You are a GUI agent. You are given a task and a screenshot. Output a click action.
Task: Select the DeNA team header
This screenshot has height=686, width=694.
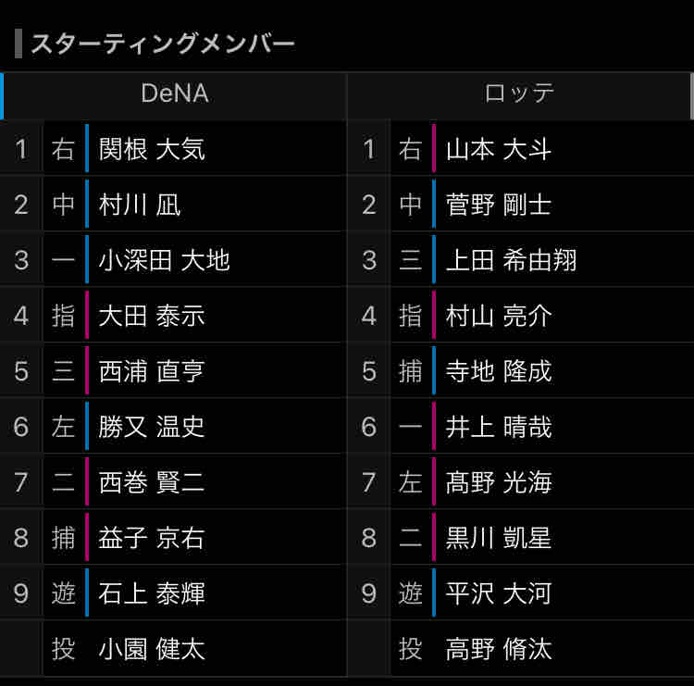point(174,93)
